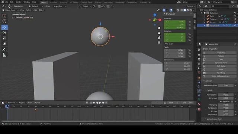Image resolution: width=238 pixels, height=134 pixels.
Task: Open the Physics properties tab
Action: click(x=199, y=91)
